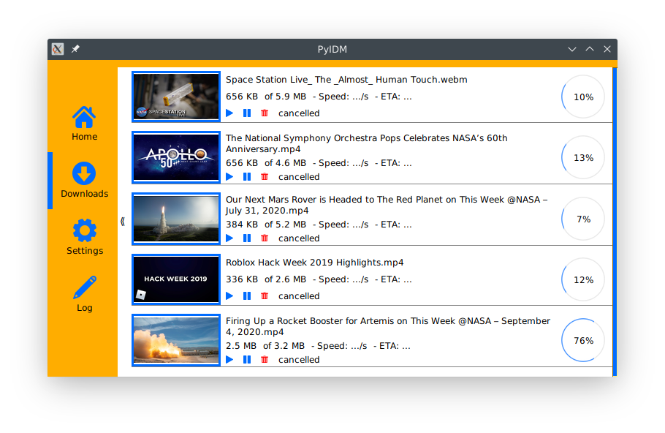Select the Our Next Mars Rover title
Screen dimensions: 665x433
(x=387, y=205)
